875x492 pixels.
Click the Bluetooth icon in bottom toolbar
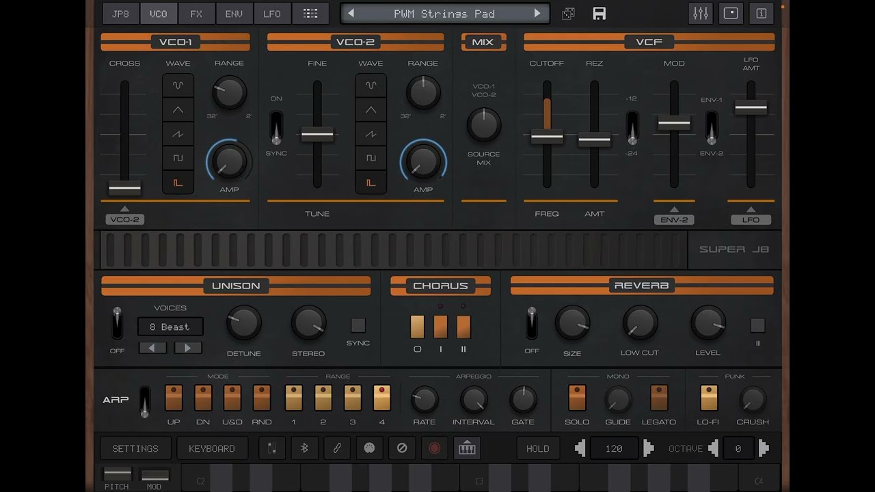[x=305, y=448]
